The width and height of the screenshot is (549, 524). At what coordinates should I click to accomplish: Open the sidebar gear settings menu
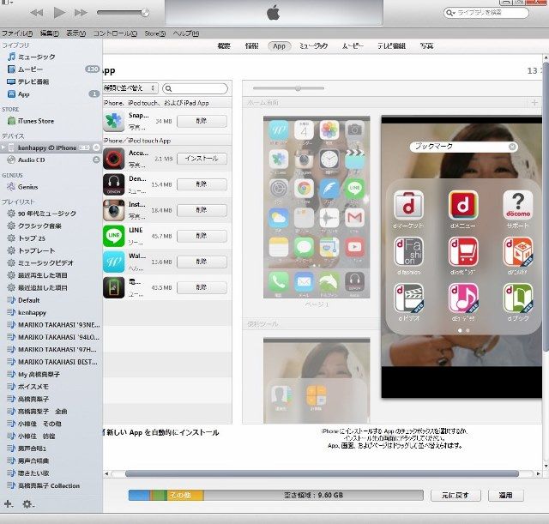click(x=27, y=504)
